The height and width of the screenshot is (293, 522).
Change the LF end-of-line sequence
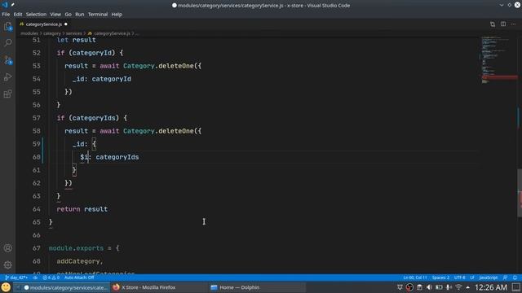(472, 278)
